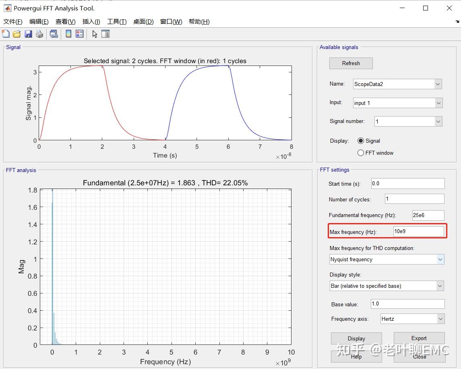Select the FFT window radio button
Image resolution: width=461 pixels, height=369 pixels.
(x=361, y=153)
